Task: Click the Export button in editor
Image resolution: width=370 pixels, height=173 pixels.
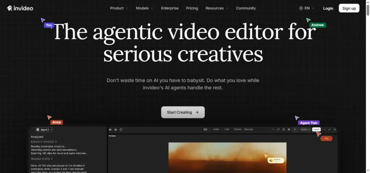Action: [x=317, y=129]
